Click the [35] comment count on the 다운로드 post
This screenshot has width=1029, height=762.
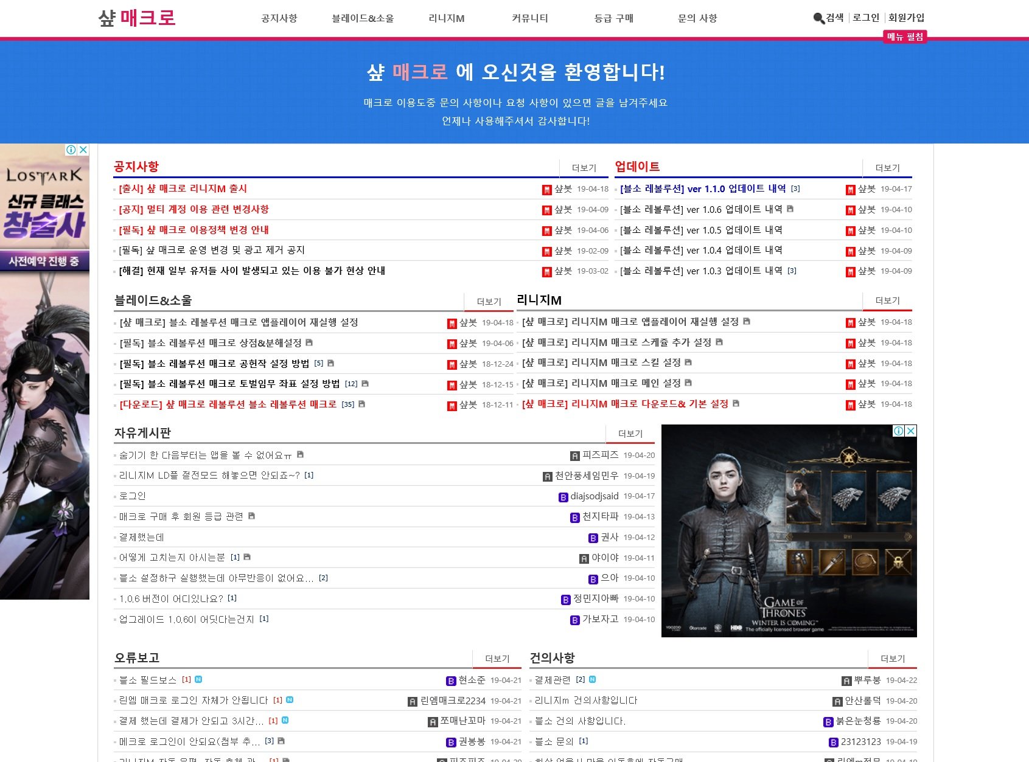[x=348, y=404]
